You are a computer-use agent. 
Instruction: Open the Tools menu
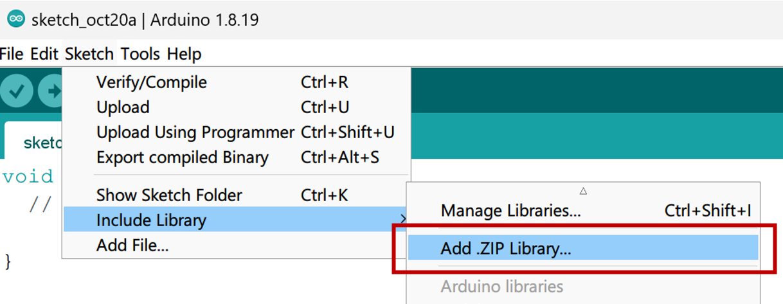click(x=140, y=54)
